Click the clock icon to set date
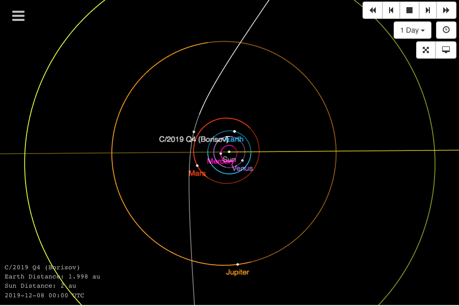Screen dimensions: 459x306 pos(446,30)
